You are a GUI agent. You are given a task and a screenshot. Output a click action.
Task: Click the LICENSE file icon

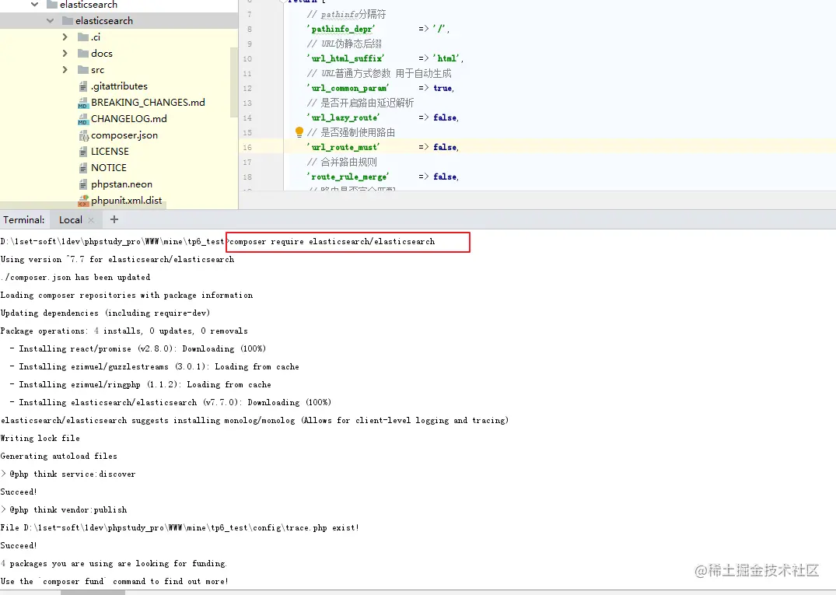tap(82, 152)
